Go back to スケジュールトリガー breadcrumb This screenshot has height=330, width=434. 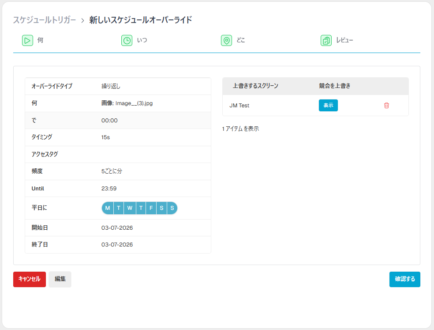(44, 20)
